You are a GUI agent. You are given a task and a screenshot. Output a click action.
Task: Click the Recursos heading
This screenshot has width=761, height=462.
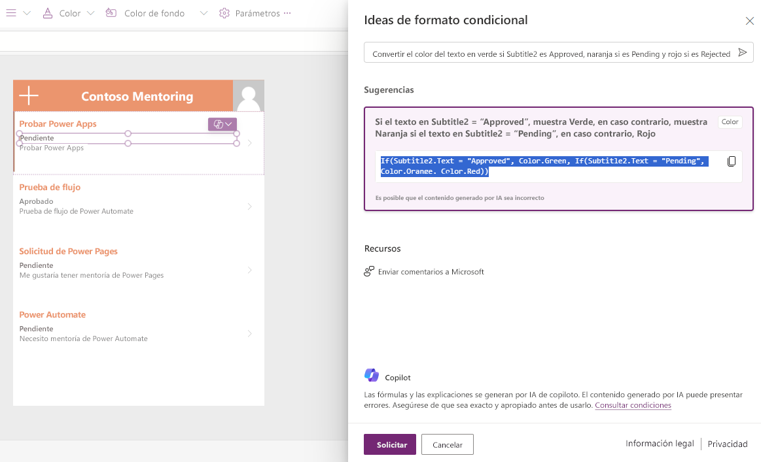click(x=382, y=249)
